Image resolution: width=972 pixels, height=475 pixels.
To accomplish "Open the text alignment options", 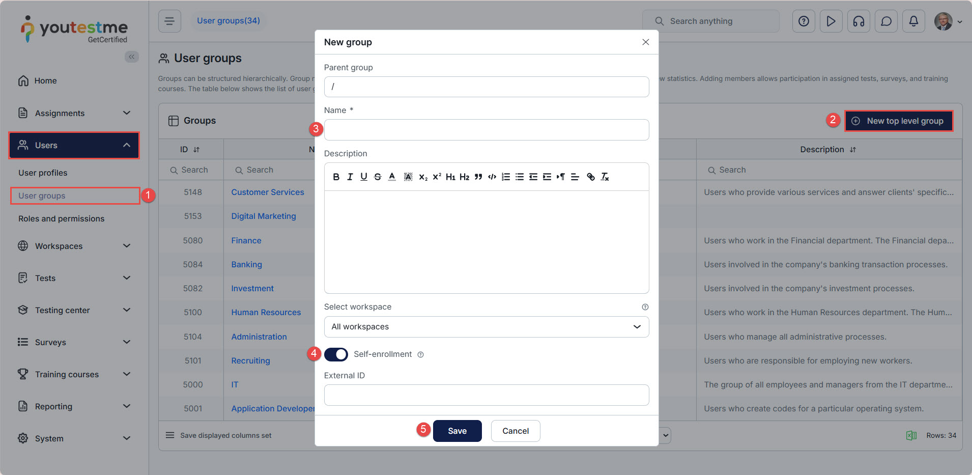I will (x=575, y=177).
